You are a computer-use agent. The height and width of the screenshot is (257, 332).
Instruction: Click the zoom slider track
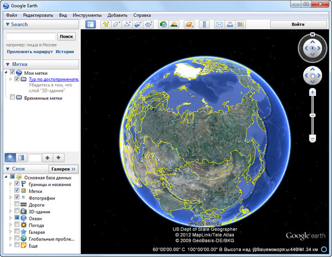313,105
